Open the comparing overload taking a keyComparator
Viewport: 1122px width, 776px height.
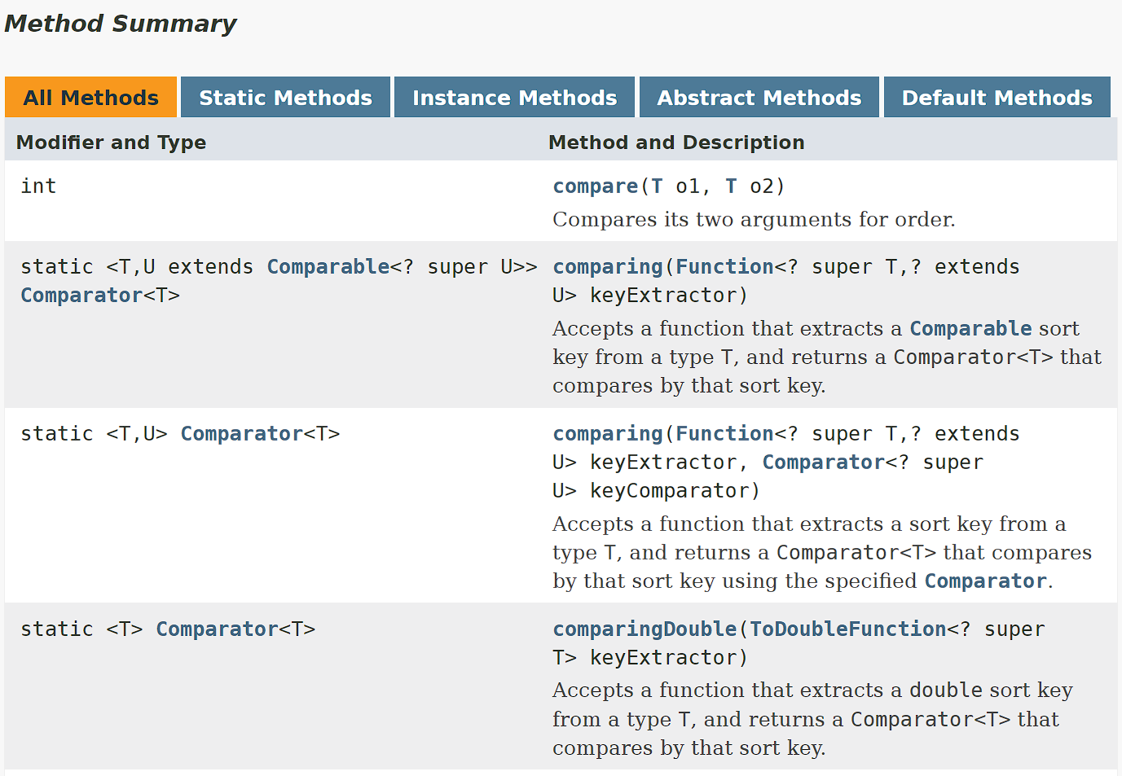coord(607,433)
